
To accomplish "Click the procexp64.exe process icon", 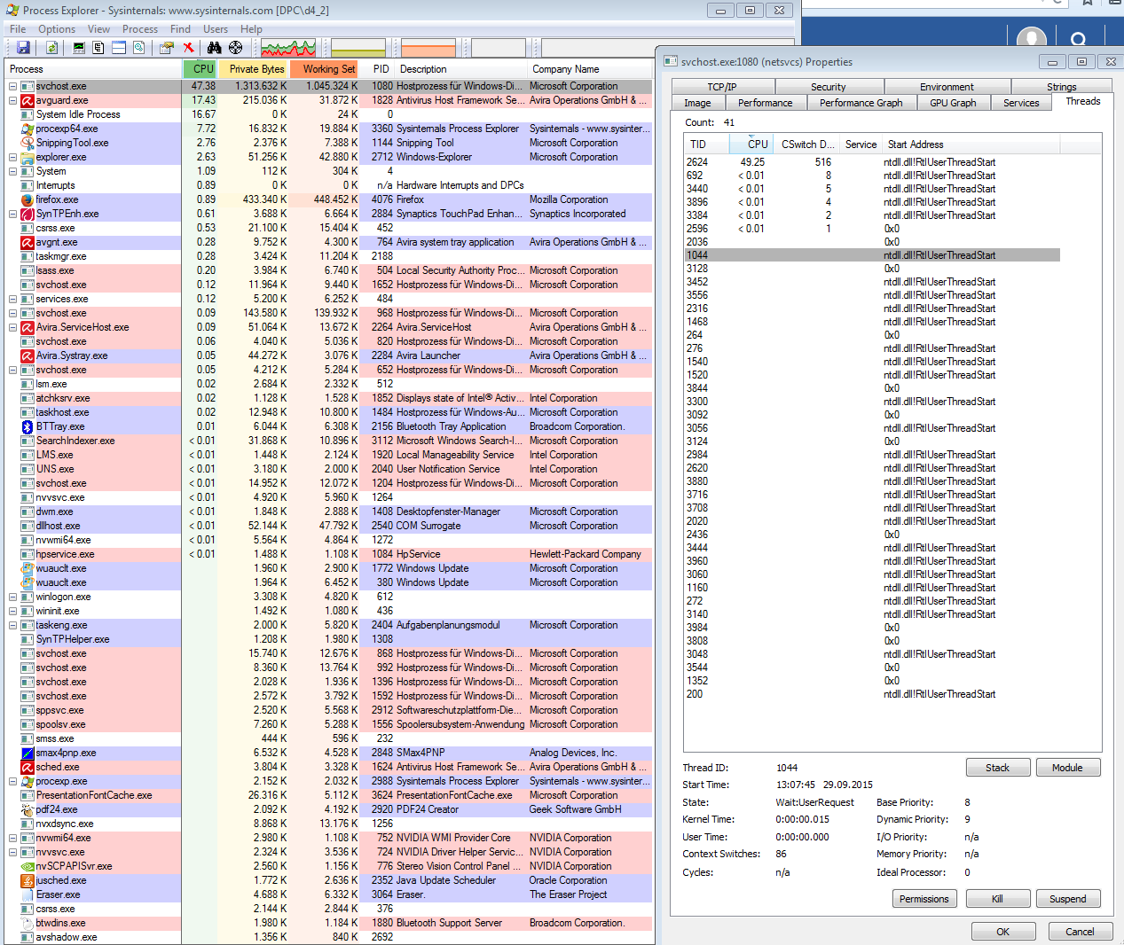I will tap(28, 129).
